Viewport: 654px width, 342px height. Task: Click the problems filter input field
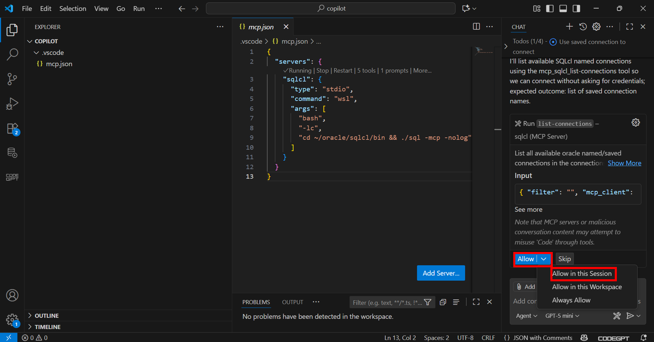387,302
